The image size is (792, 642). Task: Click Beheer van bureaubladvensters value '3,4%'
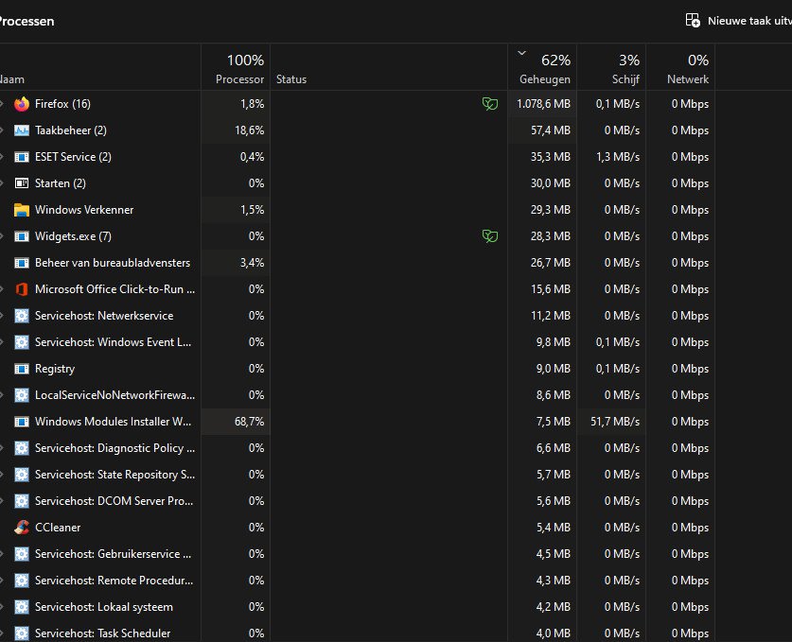click(252, 263)
